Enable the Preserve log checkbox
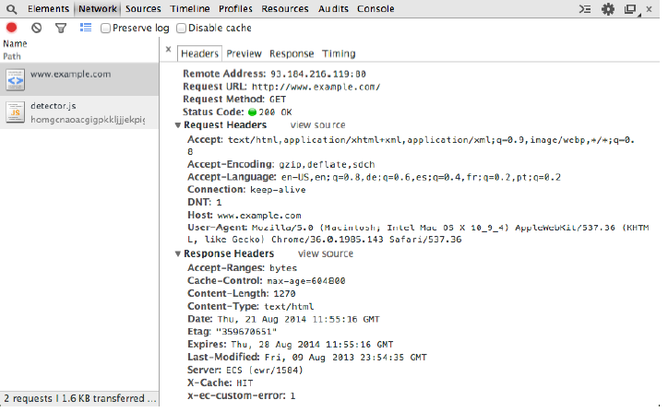 click(106, 28)
